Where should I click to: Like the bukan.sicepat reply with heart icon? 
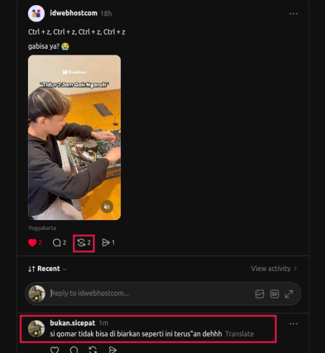(x=55, y=350)
